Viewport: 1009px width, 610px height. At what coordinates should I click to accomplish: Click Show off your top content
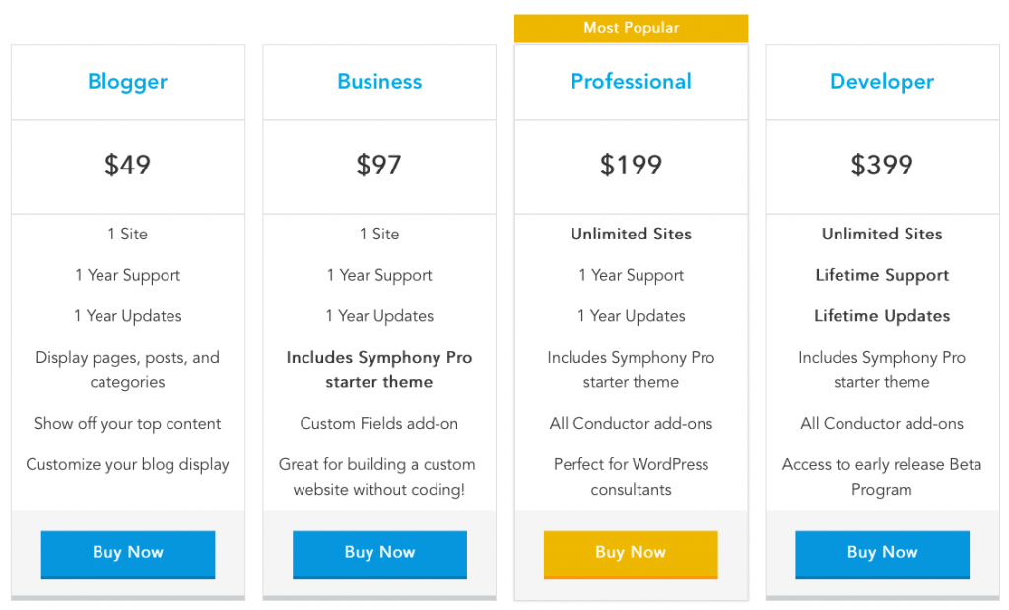point(127,424)
